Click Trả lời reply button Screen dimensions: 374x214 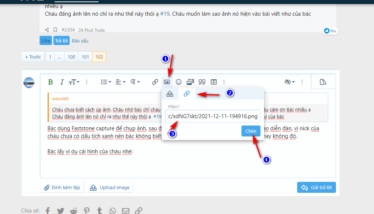61,41
